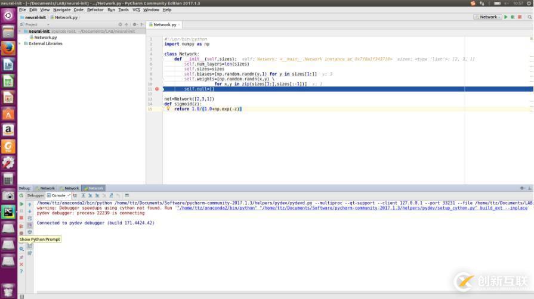This screenshot has height=299, width=534.
Task: Open the Network run configuration dropdown
Action: 489,17
